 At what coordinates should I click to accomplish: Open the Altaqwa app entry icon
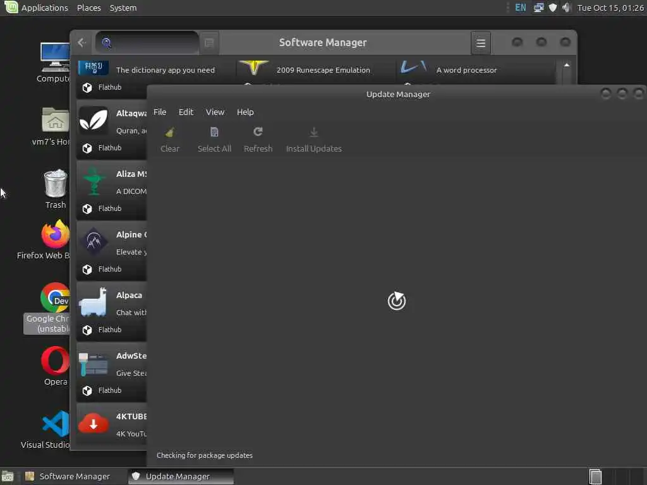(x=94, y=120)
